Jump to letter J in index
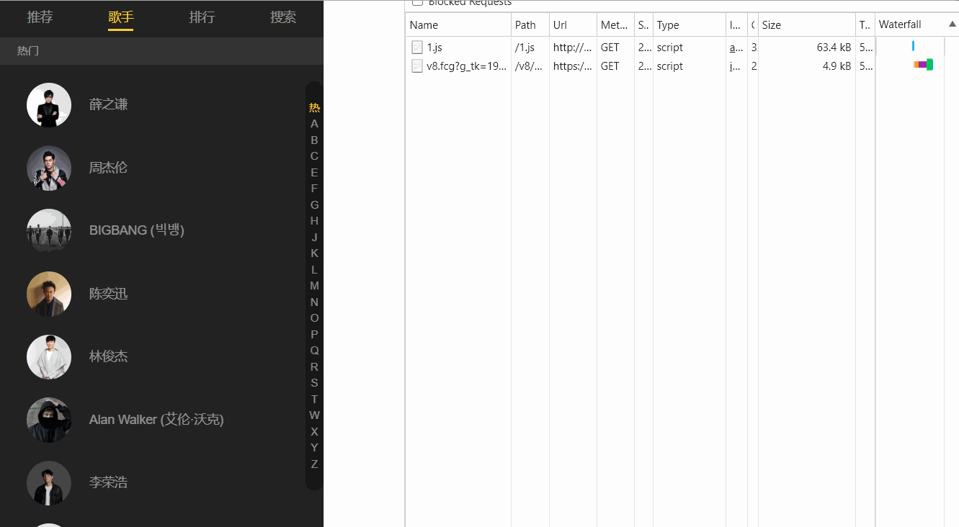The image size is (959, 527). [x=314, y=238]
